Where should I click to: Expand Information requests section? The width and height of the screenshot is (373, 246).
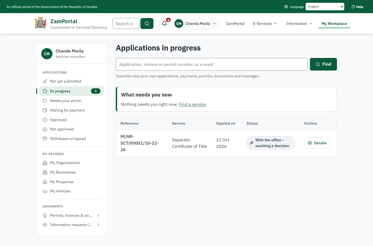point(72,225)
